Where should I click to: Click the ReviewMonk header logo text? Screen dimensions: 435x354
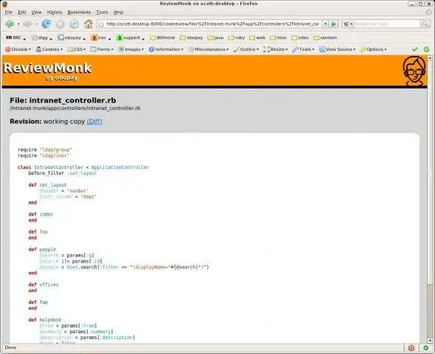(x=47, y=69)
